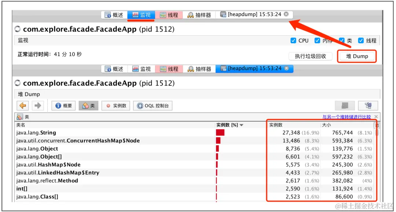The image size is (396, 212).
Task: Sort by the 大小 column header
Action: point(347,125)
